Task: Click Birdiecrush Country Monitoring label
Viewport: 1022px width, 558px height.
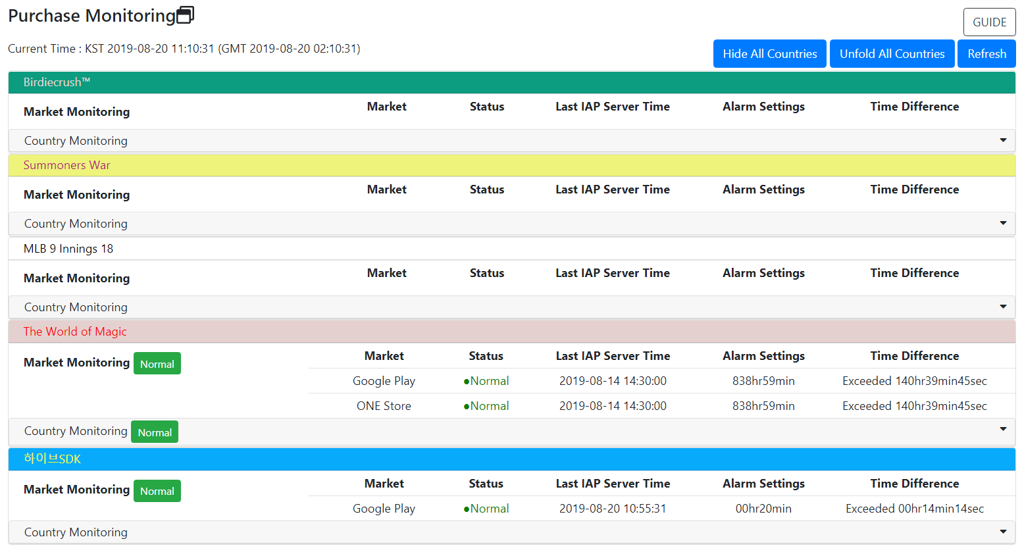Action: click(x=76, y=141)
